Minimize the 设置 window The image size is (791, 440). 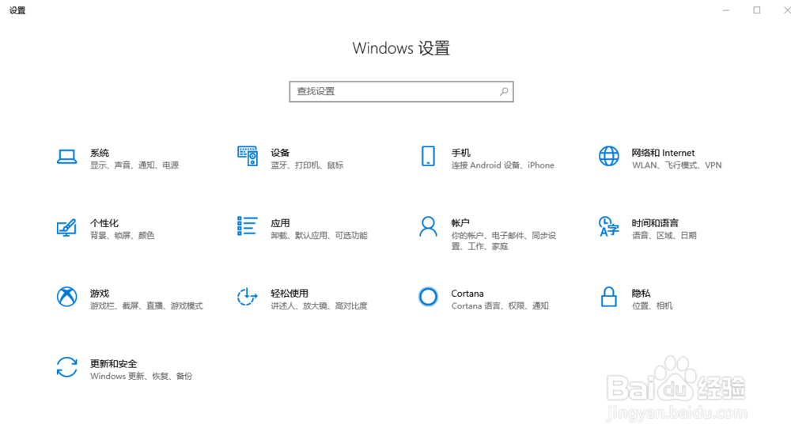pyautogui.click(x=726, y=10)
